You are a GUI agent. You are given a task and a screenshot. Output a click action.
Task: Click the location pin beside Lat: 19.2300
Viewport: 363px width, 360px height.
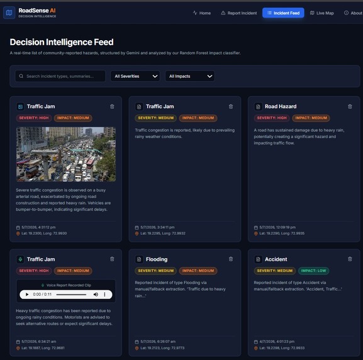(x=18, y=234)
